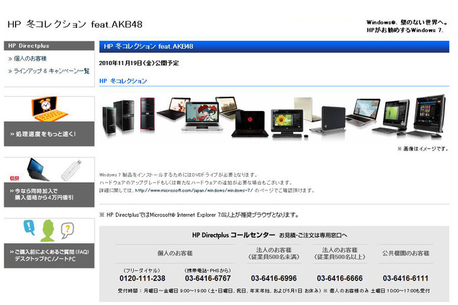Open ラインアップ & キャンペーン一覧 link
This screenshot has width=458, height=305.
(52, 71)
